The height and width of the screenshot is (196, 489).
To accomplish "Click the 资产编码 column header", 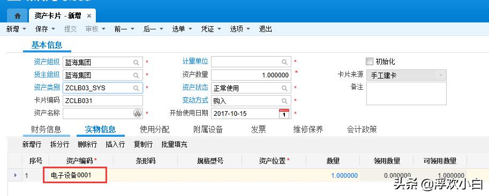I will [x=81, y=161].
